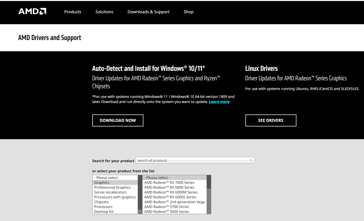364x221 pixels.
Task: Follow the Learn more link
Action: point(219,102)
